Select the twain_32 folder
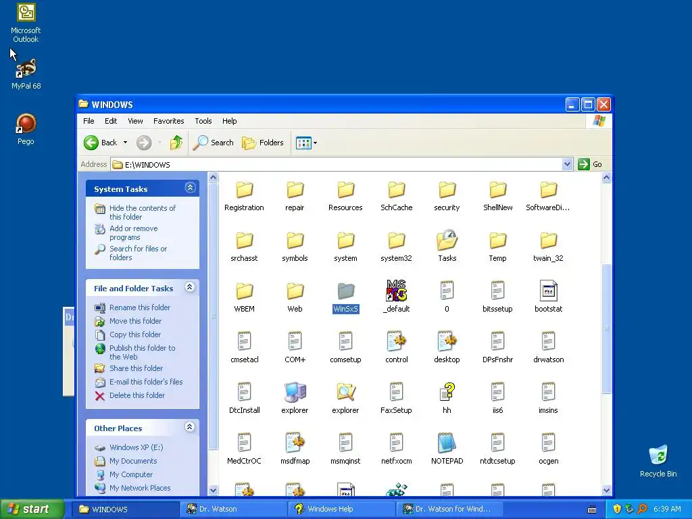692x519 pixels. (548, 246)
